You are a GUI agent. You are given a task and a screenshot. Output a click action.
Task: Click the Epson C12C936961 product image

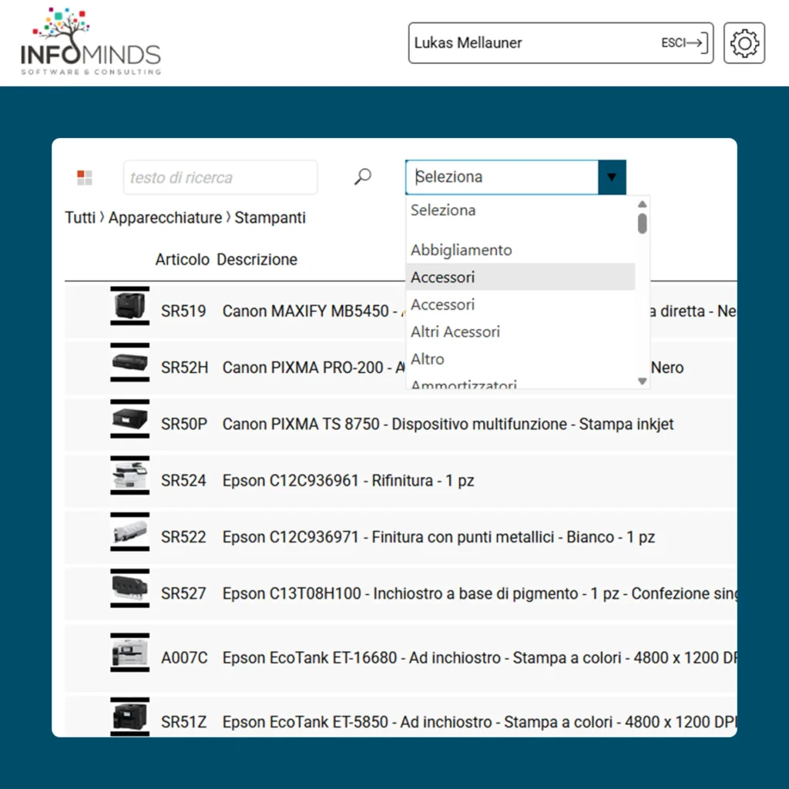point(129,475)
